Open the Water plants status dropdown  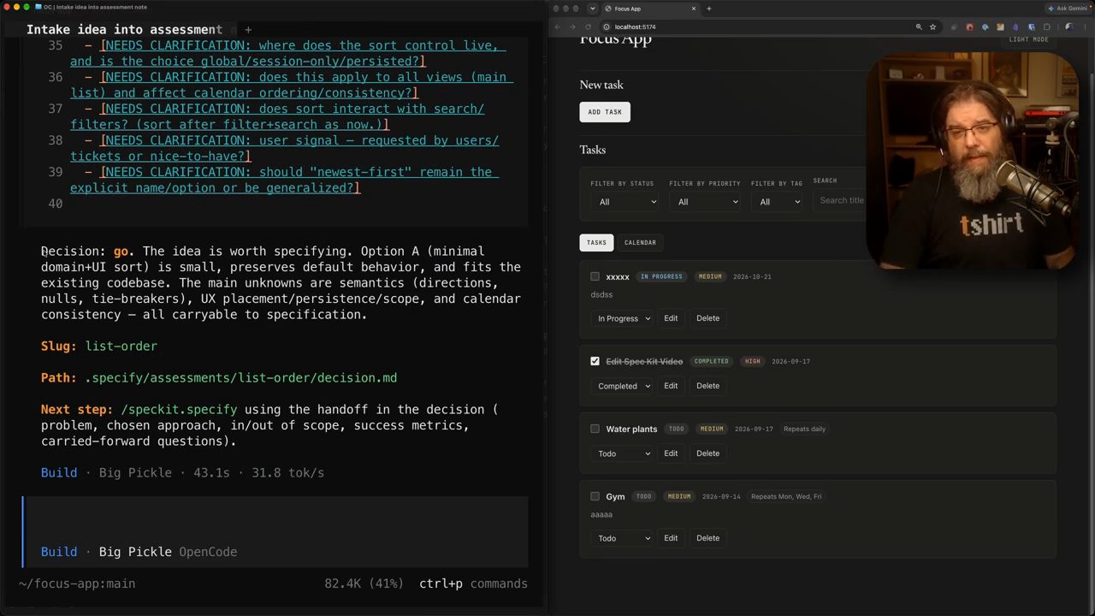click(622, 453)
